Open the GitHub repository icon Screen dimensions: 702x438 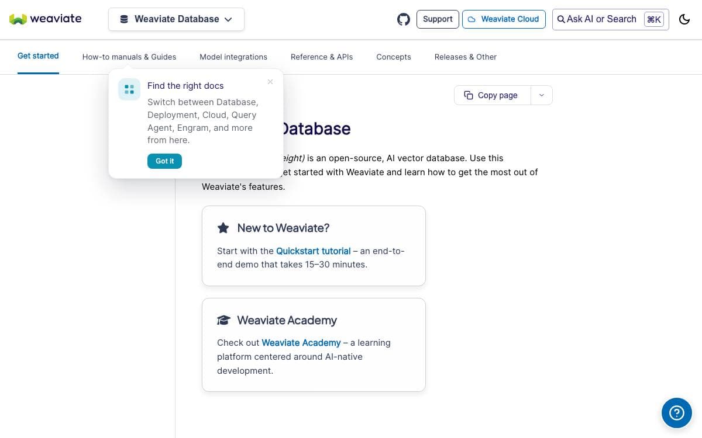(404, 19)
